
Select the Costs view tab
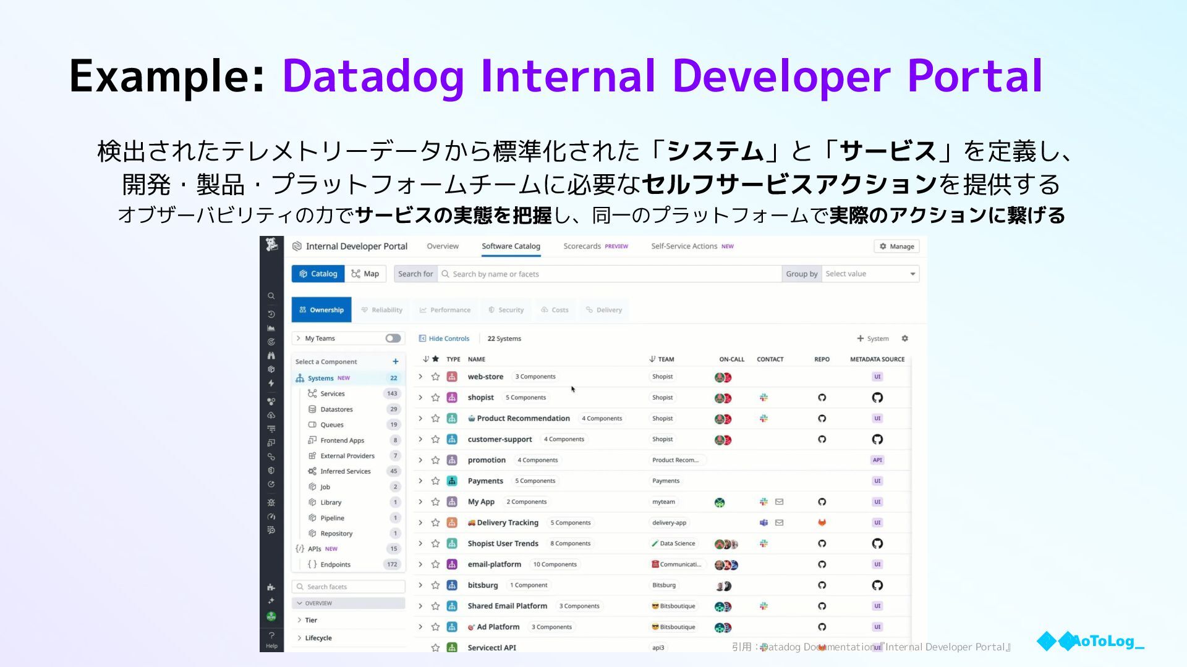(x=555, y=310)
